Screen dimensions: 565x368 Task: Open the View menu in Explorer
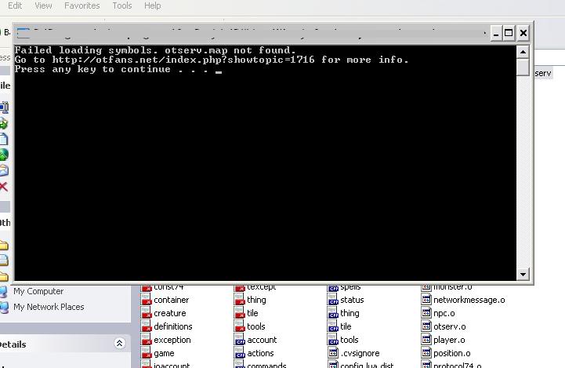[x=43, y=5]
